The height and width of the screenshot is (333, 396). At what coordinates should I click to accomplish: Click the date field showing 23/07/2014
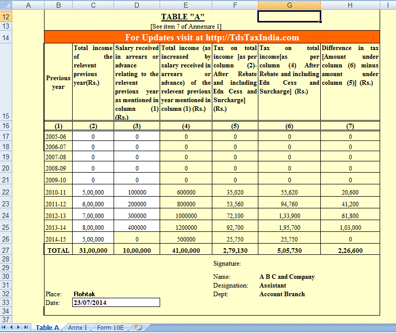click(x=116, y=302)
